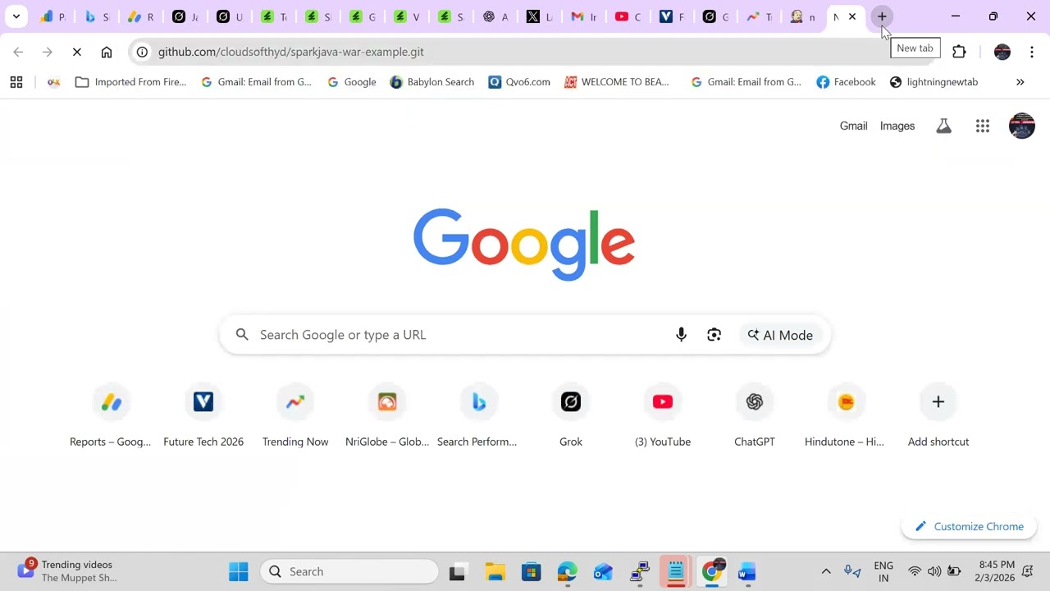Open Grok shortcut tile

click(571, 417)
